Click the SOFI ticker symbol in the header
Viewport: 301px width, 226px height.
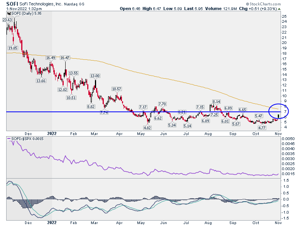12,4
